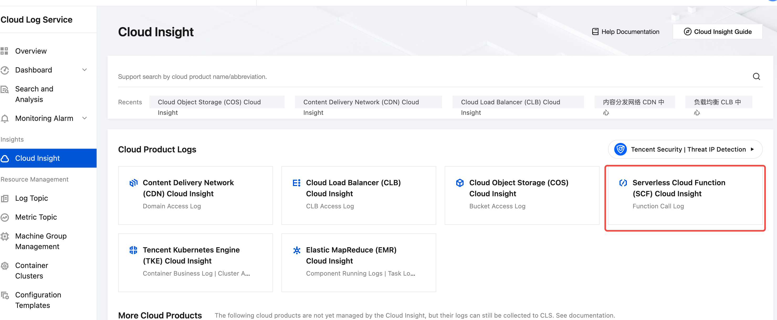
Task: Click the Tencent Security shield icon
Action: coord(620,149)
